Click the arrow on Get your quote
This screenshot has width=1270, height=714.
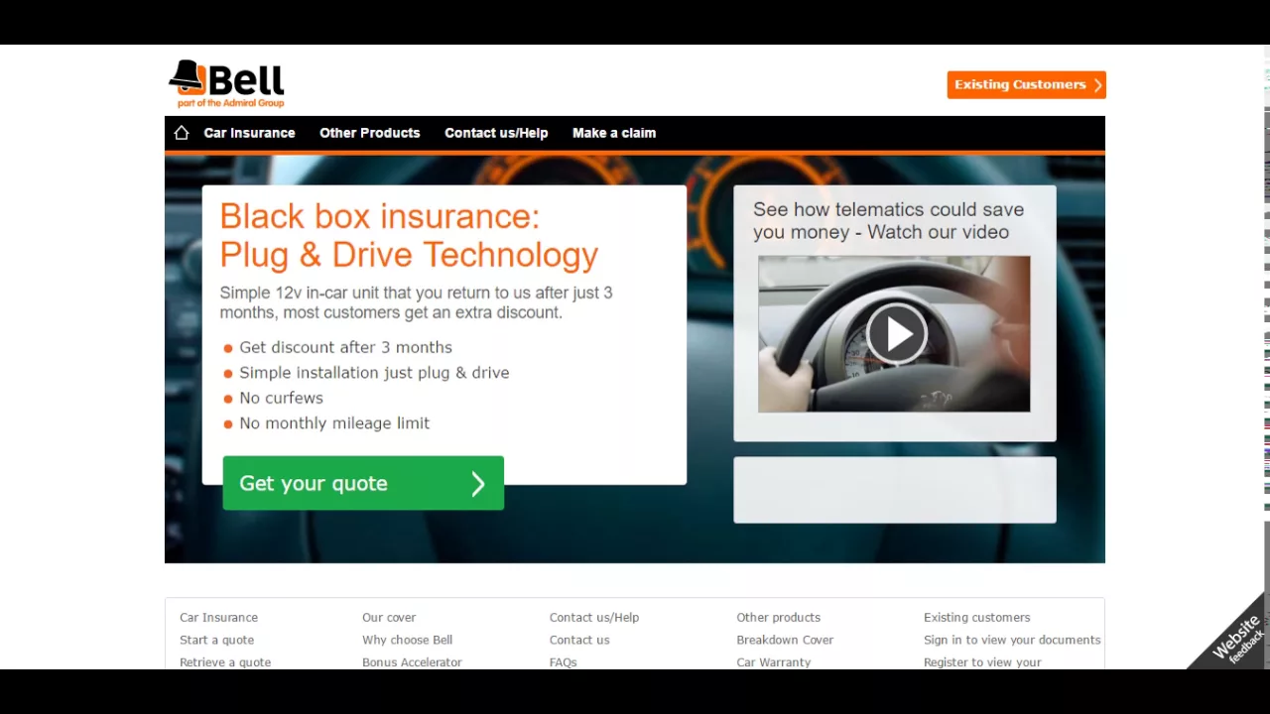pos(478,484)
